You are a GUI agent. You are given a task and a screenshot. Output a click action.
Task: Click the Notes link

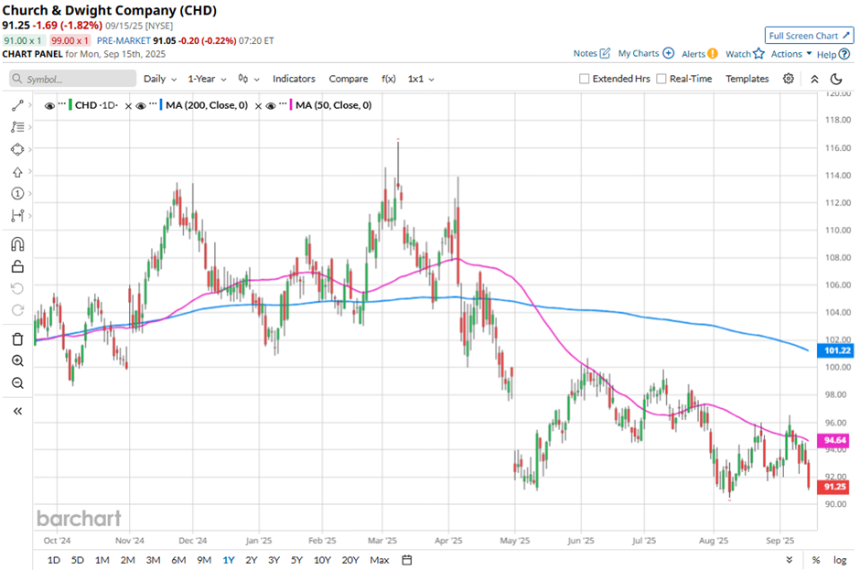[585, 53]
